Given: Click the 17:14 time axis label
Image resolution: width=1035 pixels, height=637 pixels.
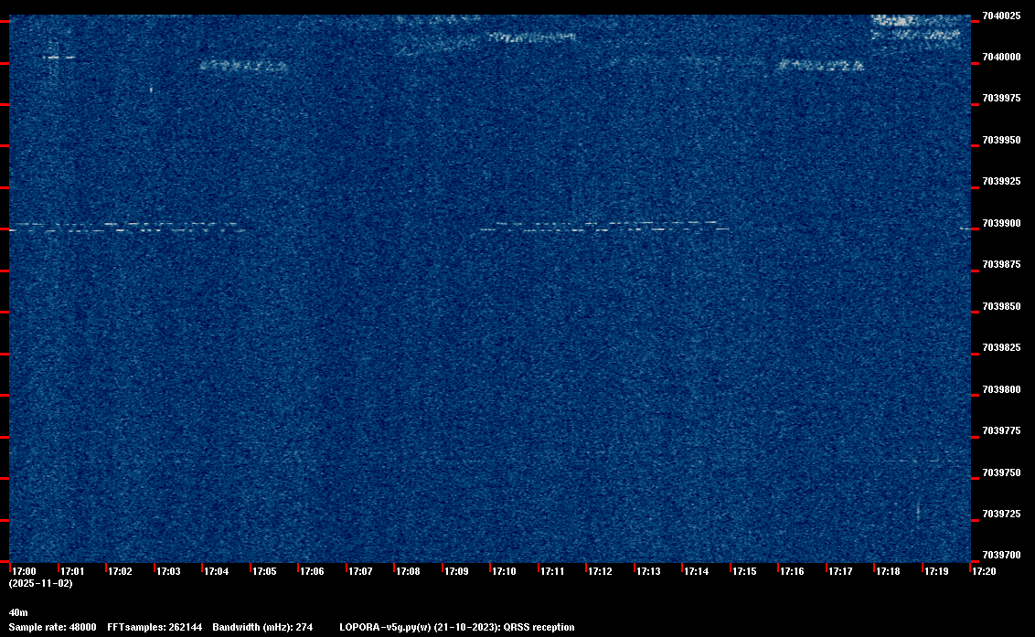Looking at the screenshot, I should 697,571.
